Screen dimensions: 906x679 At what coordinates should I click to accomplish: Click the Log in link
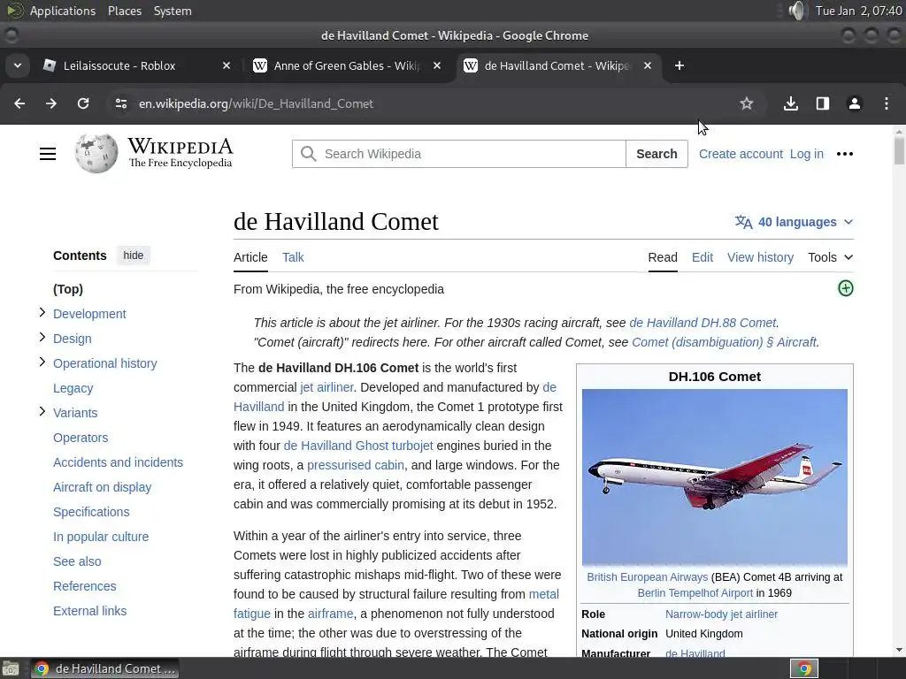[807, 154]
